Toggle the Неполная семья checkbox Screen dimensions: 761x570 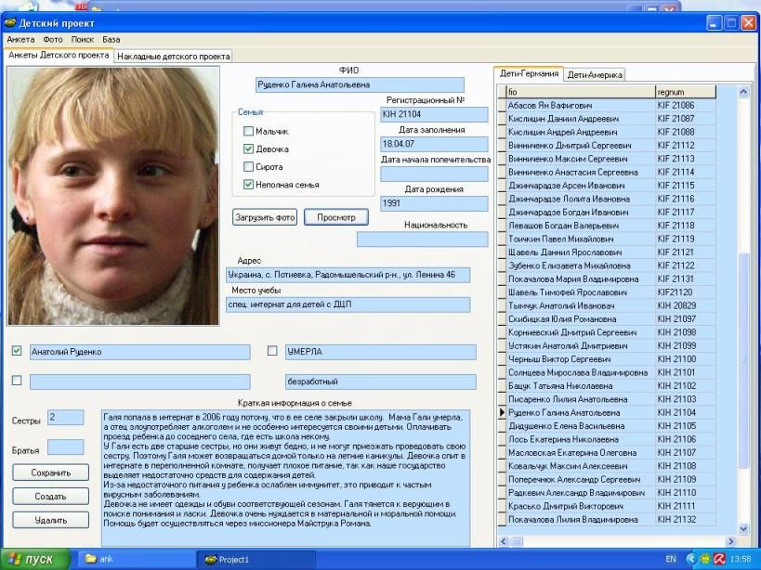pos(248,185)
